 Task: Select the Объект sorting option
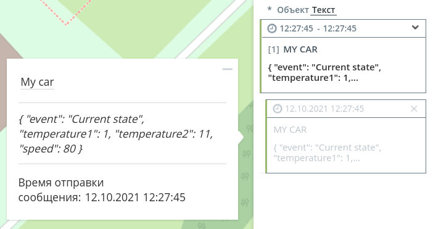(x=293, y=10)
